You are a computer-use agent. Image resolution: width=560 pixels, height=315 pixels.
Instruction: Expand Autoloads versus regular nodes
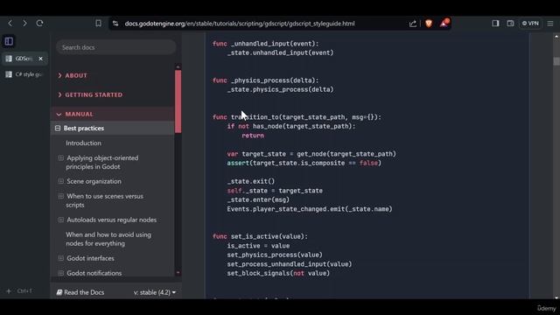60,220
